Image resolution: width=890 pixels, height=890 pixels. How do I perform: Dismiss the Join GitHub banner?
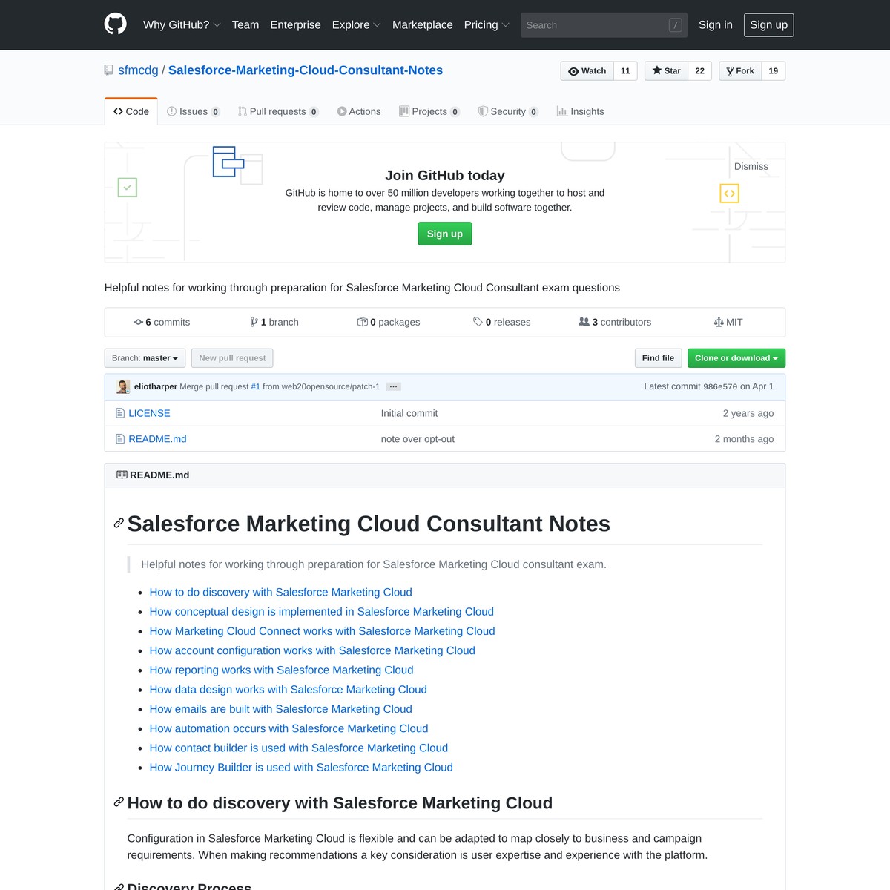coord(751,166)
